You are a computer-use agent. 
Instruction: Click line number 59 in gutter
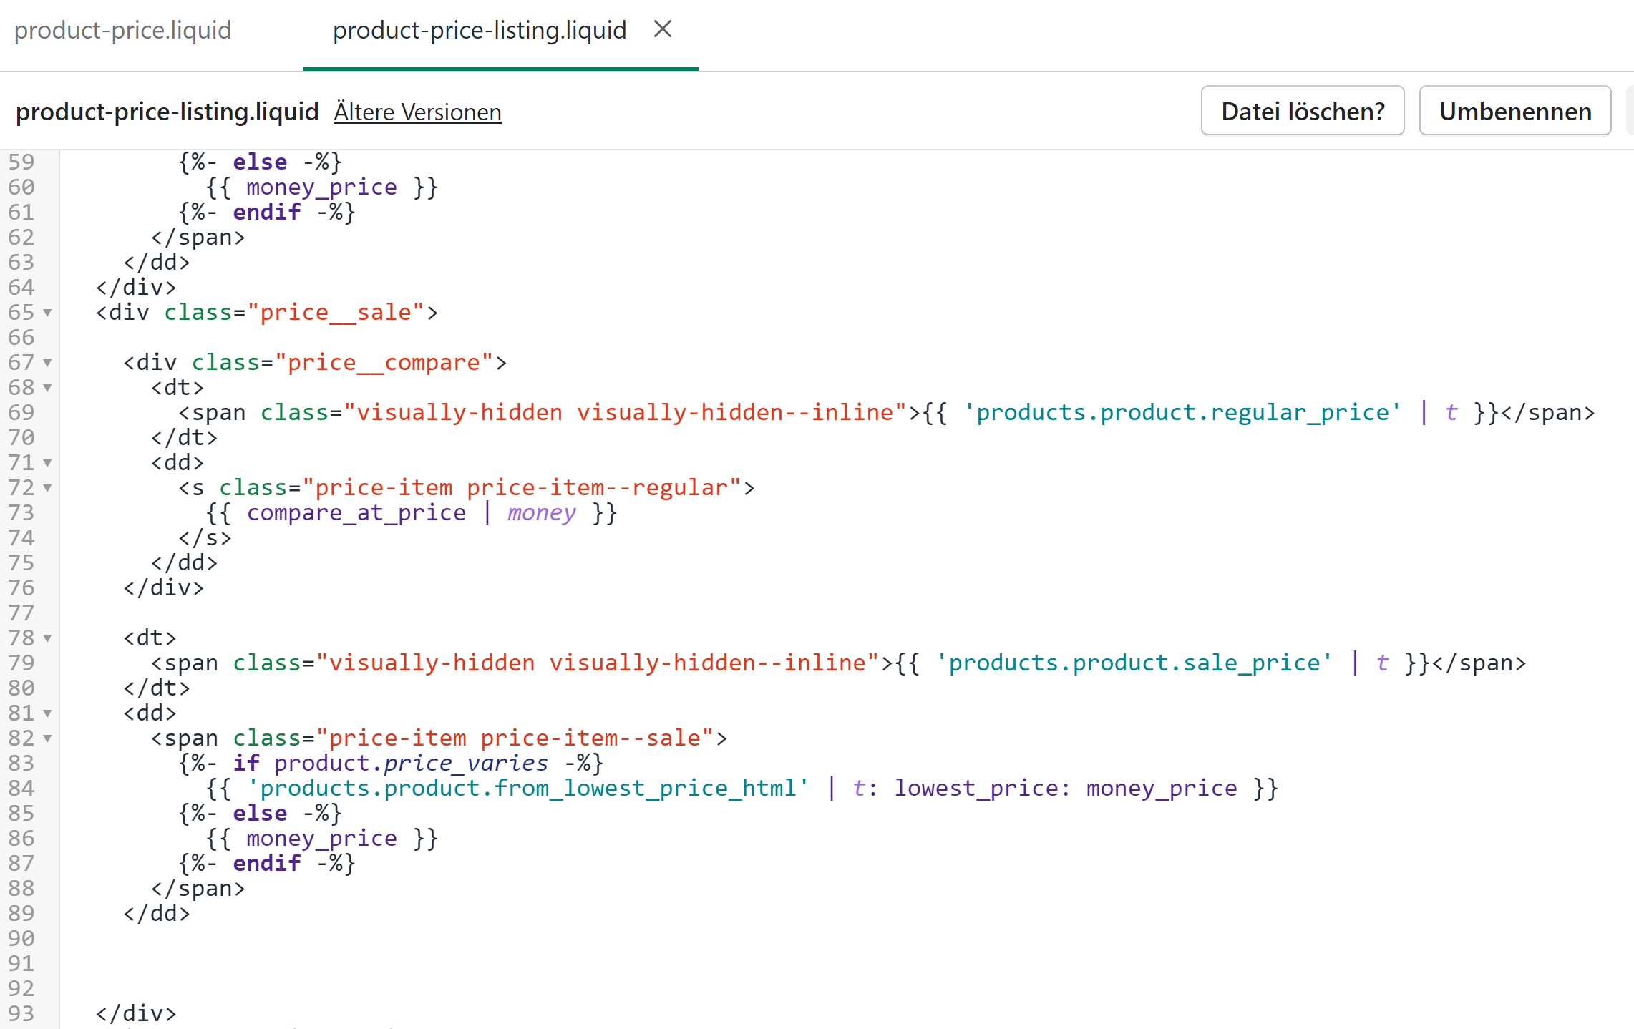21,162
